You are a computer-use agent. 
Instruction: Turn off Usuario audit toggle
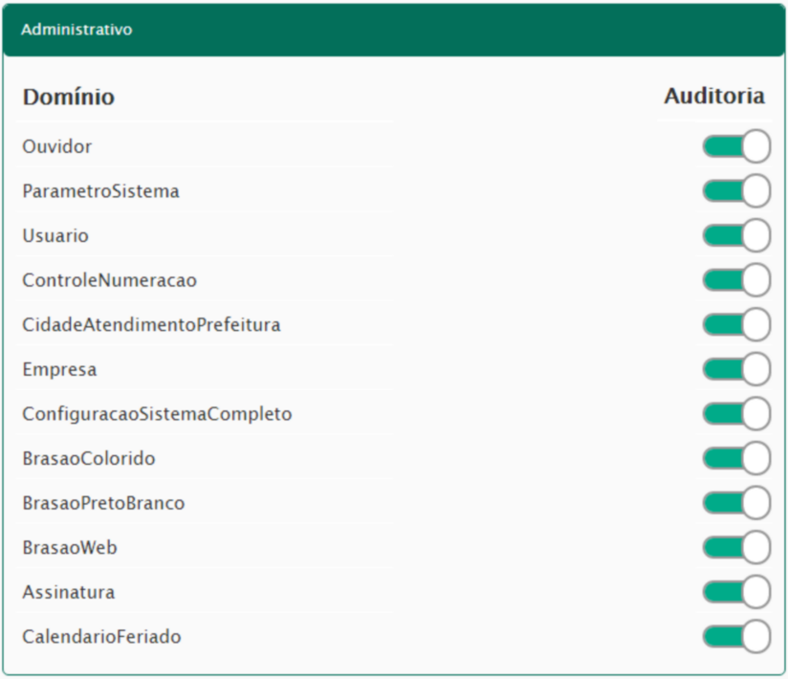735,235
